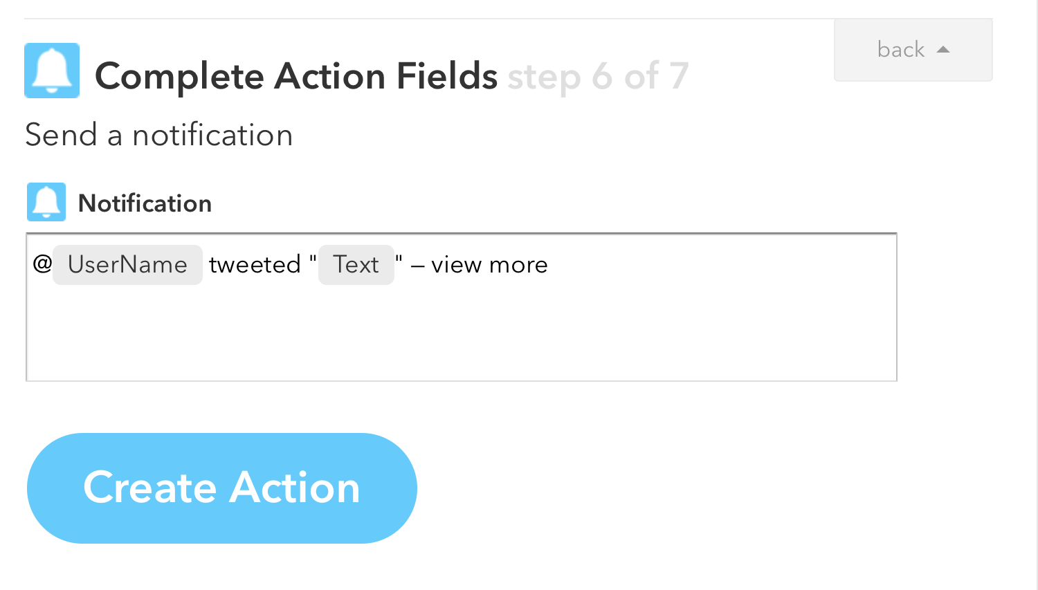Click the "Send a notification" subtitle
This screenshot has width=1038, height=590.
click(x=159, y=135)
